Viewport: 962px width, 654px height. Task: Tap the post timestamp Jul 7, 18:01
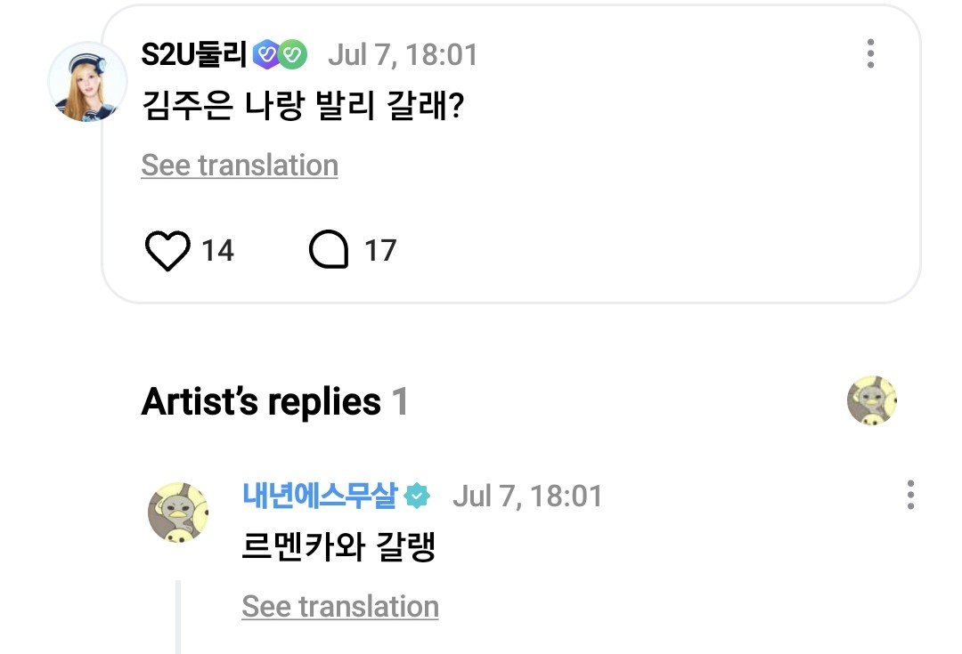(403, 54)
